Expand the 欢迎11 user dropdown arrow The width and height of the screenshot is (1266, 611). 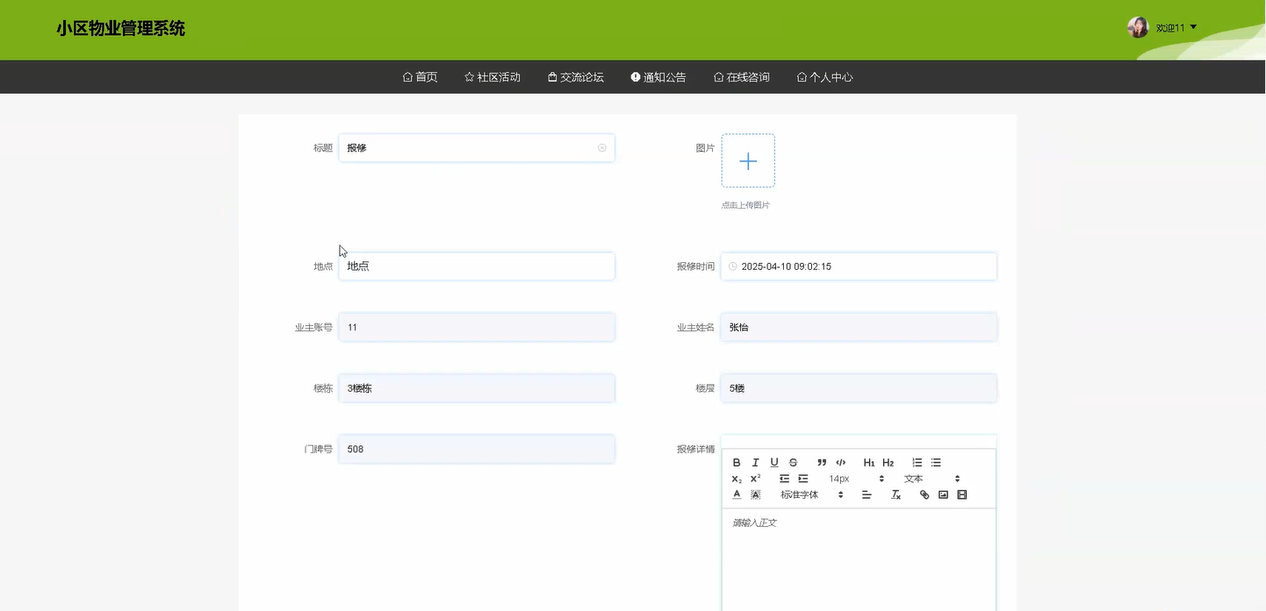coord(1193,27)
